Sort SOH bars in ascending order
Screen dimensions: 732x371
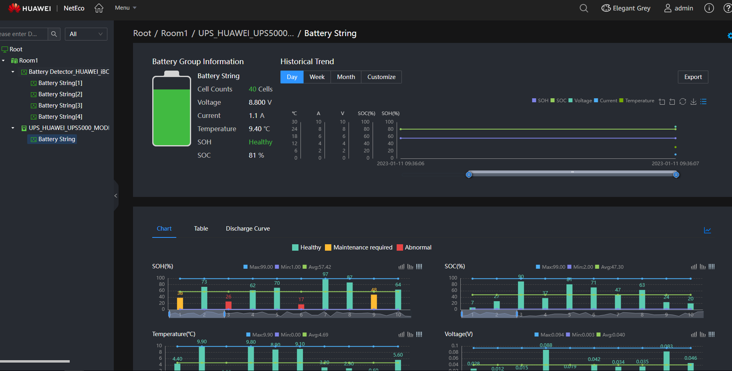[401, 266]
